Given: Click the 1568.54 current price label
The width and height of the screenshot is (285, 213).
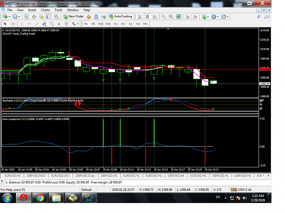Looking at the screenshot, I should point(264,84).
